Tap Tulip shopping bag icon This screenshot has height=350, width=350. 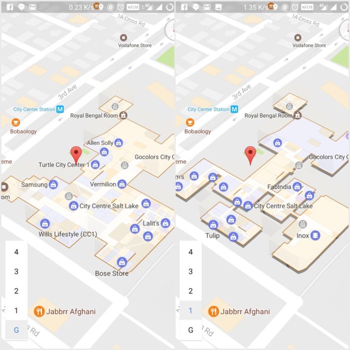point(213,224)
